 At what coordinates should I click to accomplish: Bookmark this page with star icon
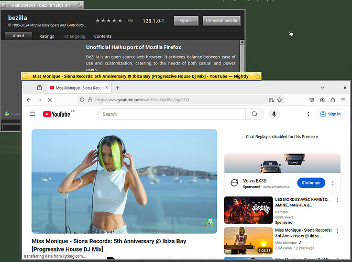coord(280,100)
